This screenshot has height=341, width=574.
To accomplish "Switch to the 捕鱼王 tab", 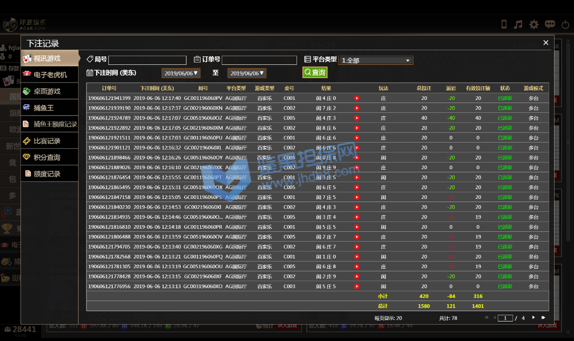I will 50,107.
